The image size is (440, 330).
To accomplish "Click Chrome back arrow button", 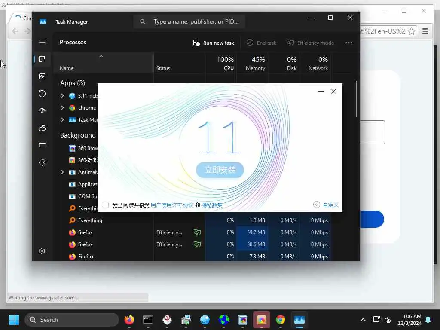I will (15, 31).
